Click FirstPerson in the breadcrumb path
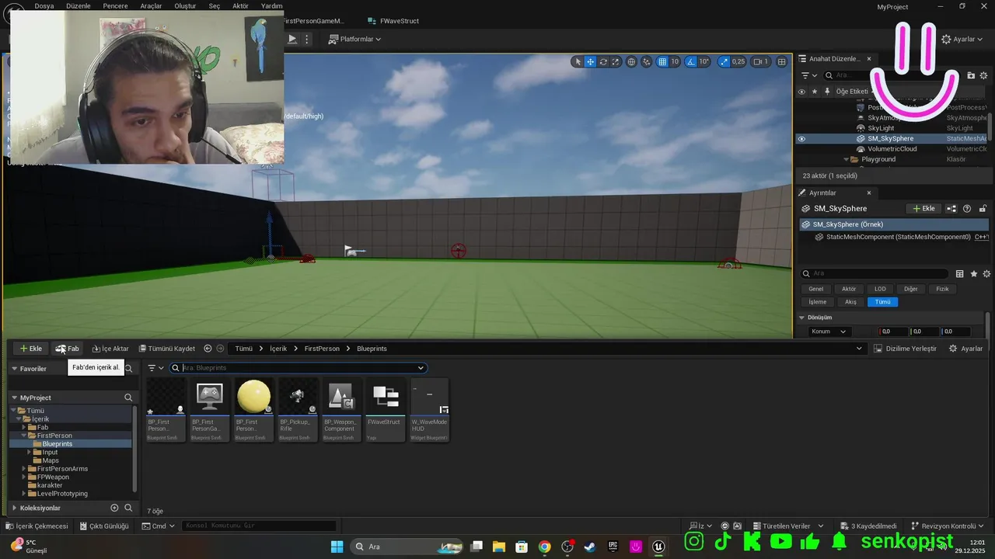Screen dimensions: 995x559 (322, 349)
